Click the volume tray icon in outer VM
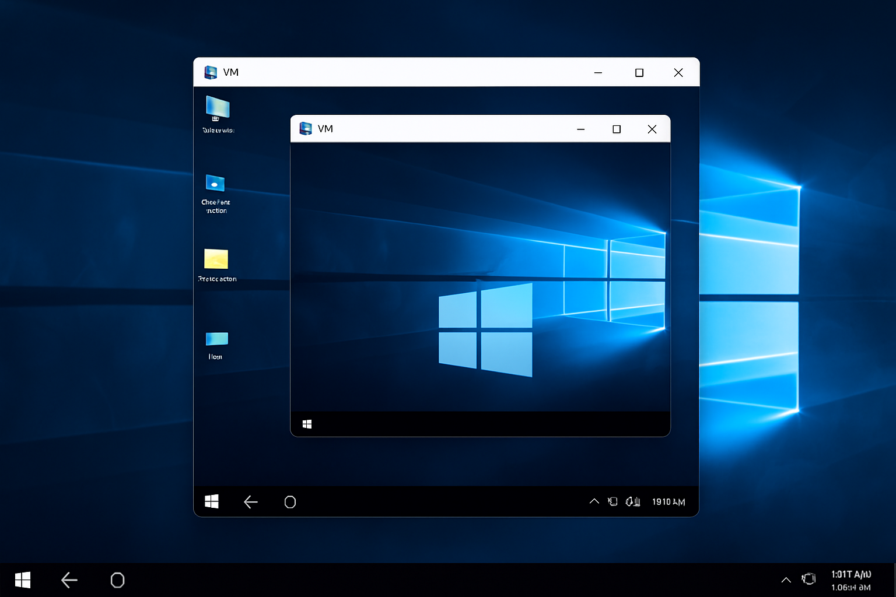 633,501
